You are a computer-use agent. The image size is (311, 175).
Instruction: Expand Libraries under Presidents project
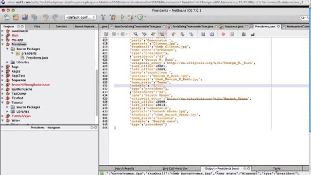(8, 62)
